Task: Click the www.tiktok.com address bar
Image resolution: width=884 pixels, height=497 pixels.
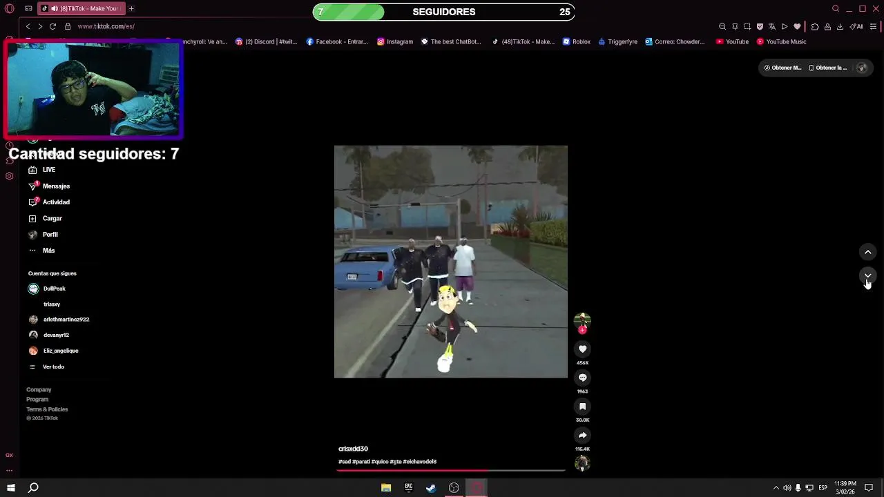Action: 106,26
